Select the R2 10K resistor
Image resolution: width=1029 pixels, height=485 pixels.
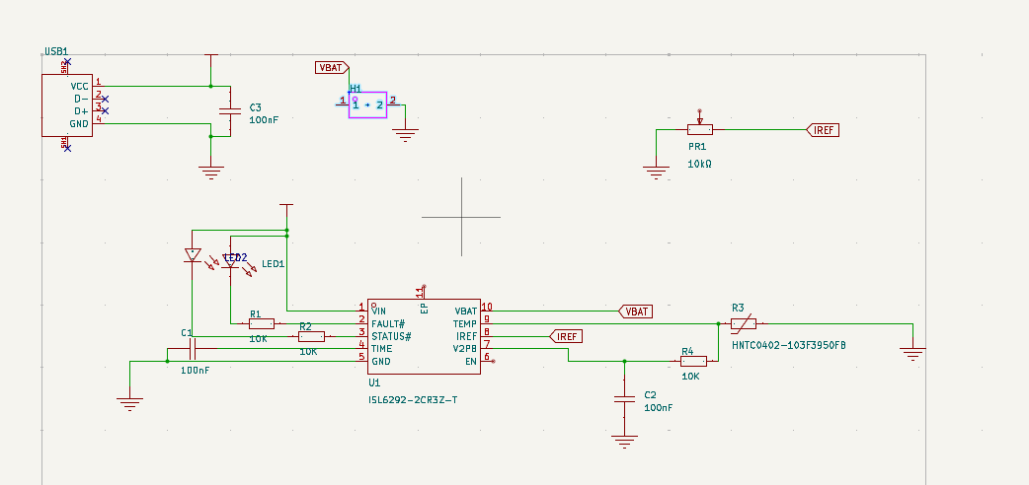point(310,336)
